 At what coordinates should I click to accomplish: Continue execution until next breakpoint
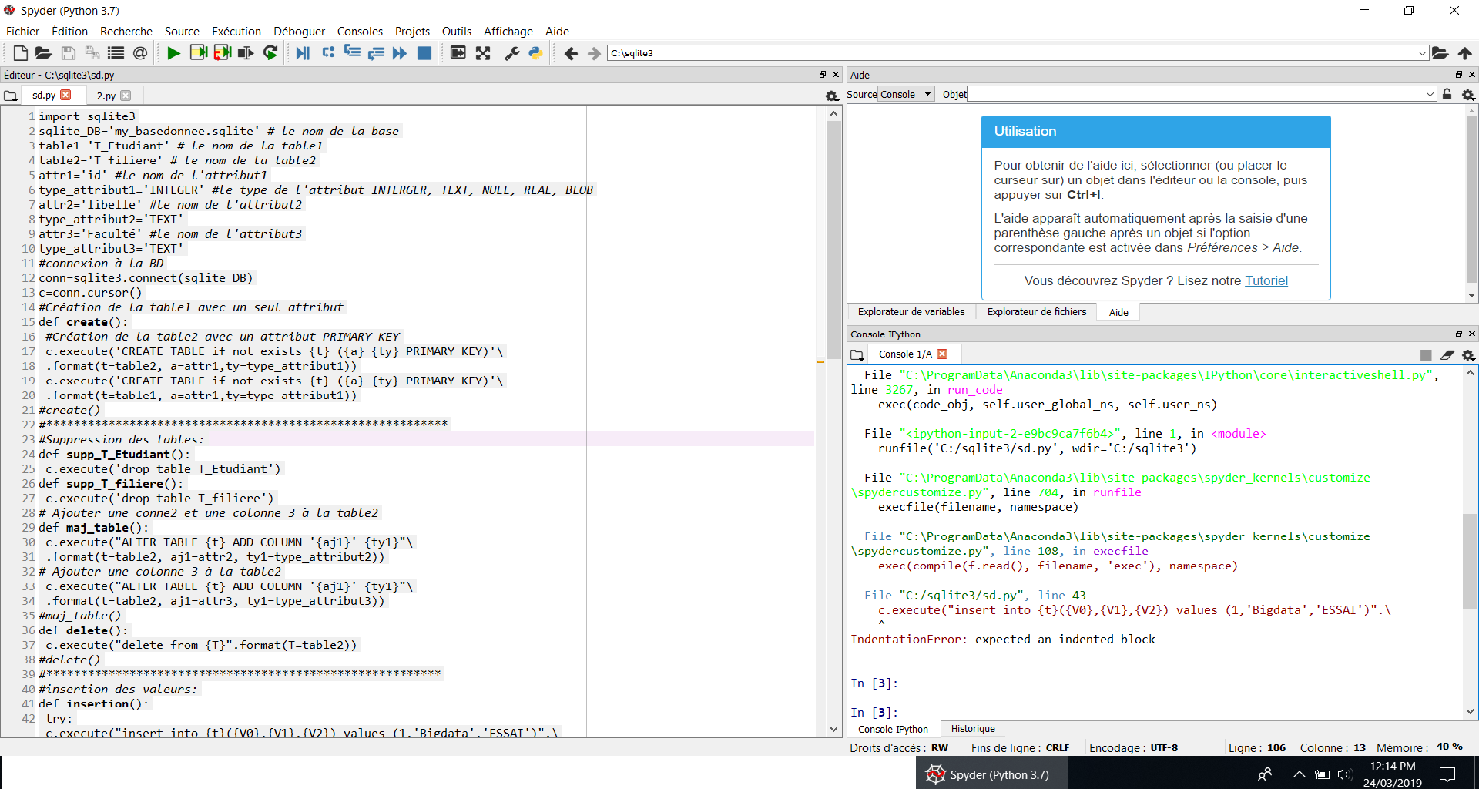pos(400,53)
